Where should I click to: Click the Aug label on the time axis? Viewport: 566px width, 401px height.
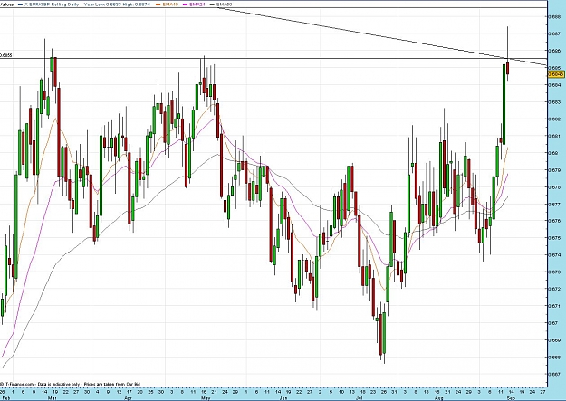(438, 398)
